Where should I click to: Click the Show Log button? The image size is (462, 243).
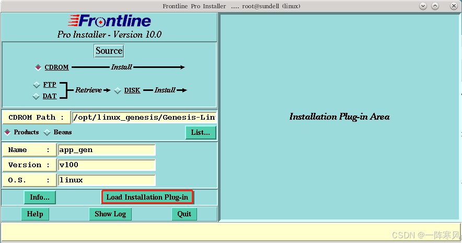(110, 214)
